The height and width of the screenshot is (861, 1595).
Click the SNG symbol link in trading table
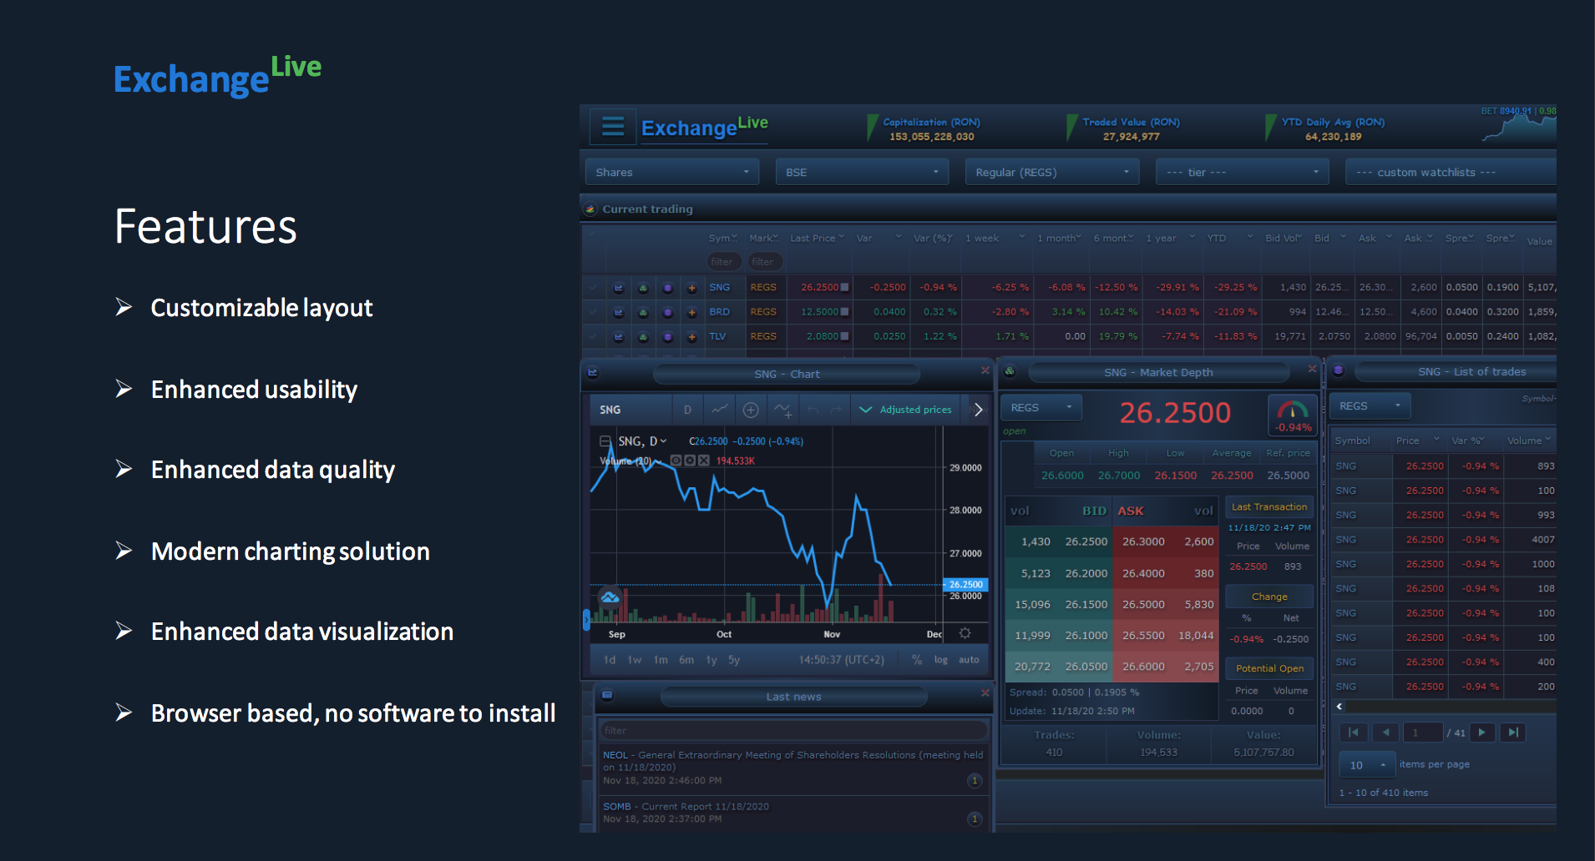click(x=719, y=288)
